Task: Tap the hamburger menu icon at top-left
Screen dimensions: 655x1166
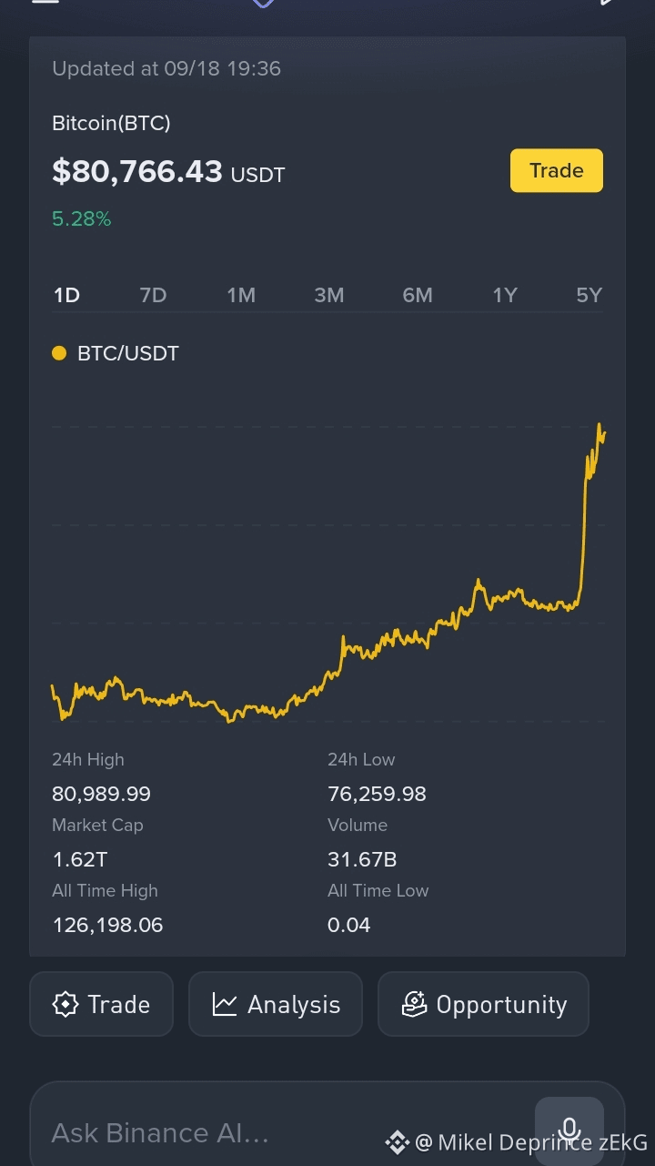Action: point(45,2)
